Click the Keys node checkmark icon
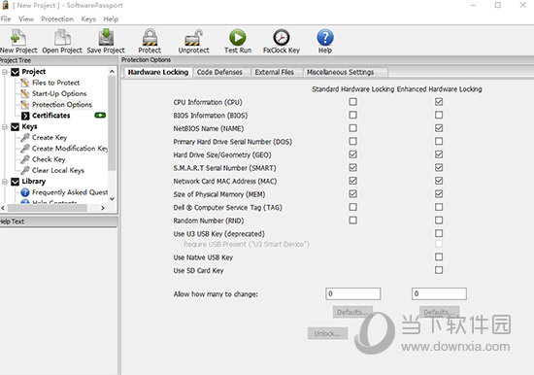This screenshot has height=375, width=534. tap(15, 127)
